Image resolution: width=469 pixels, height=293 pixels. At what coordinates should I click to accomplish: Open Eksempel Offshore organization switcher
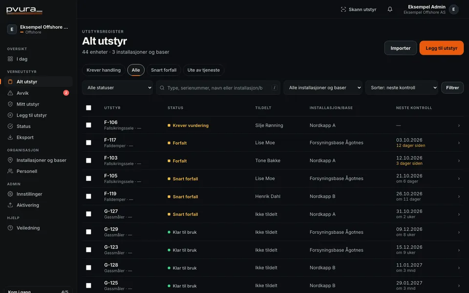coord(38,29)
